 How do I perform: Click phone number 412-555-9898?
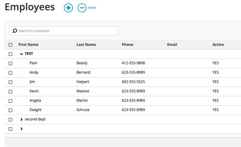click(133, 63)
